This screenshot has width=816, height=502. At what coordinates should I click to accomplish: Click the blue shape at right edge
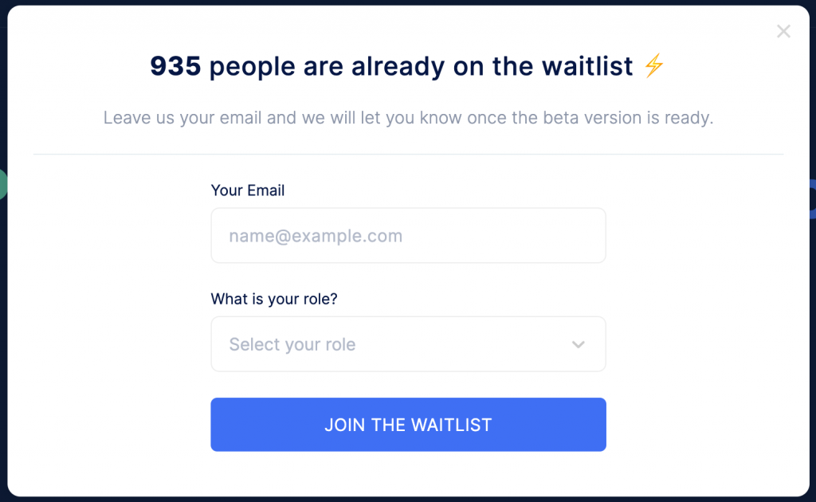pyautogui.click(x=812, y=198)
